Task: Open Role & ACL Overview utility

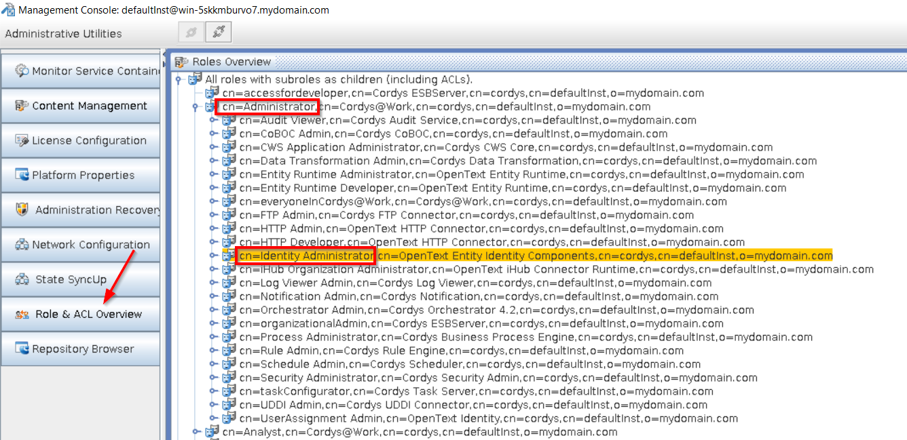Action: pos(80,315)
